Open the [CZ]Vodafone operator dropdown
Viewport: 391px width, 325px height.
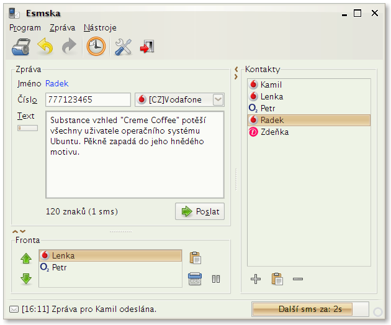click(x=179, y=100)
